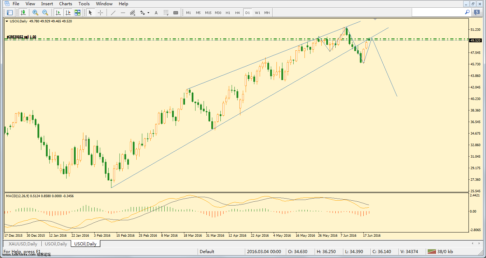Screen dimensions: 486x258
Task: Open the File menu
Action: (x=16, y=4)
